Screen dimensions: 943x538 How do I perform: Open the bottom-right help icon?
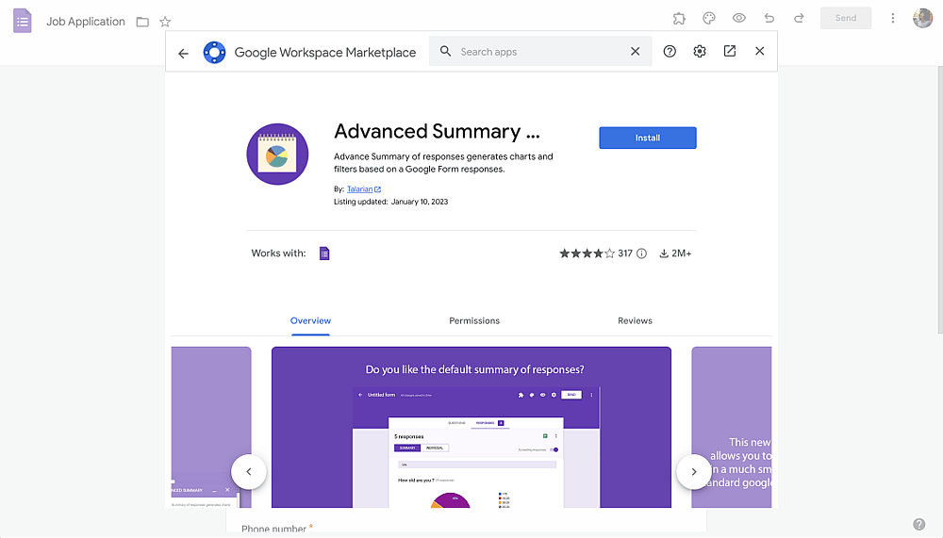click(x=918, y=524)
